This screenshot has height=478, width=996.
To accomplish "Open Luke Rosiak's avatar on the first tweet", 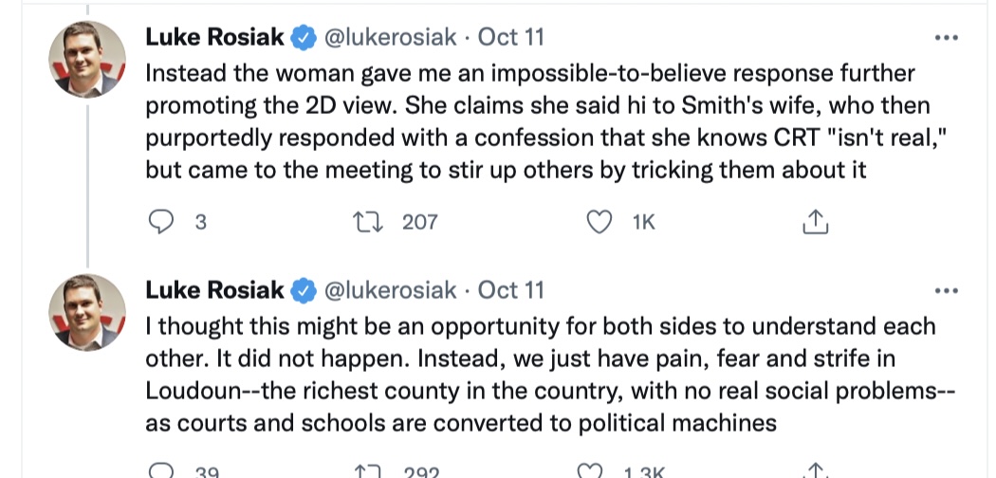I will pos(87,59).
